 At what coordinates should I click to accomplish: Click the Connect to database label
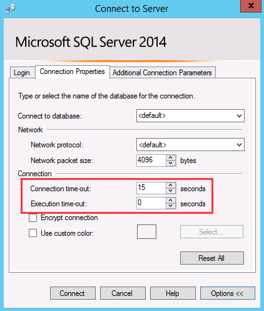click(49, 116)
